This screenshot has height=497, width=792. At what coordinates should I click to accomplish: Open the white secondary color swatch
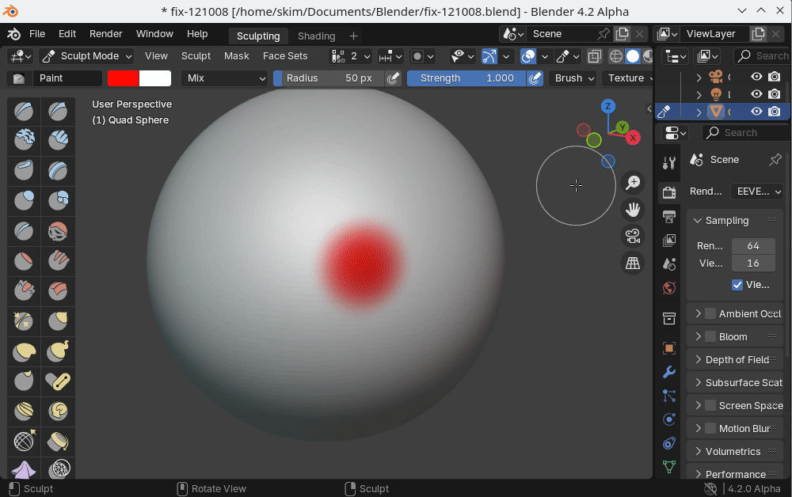tap(155, 78)
